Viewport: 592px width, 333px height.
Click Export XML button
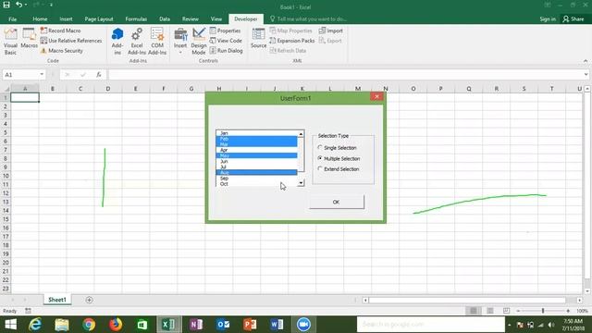click(x=330, y=41)
